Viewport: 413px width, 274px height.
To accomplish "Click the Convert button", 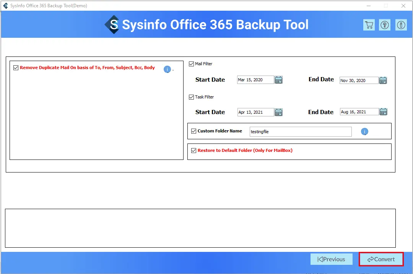I will coord(381,259).
